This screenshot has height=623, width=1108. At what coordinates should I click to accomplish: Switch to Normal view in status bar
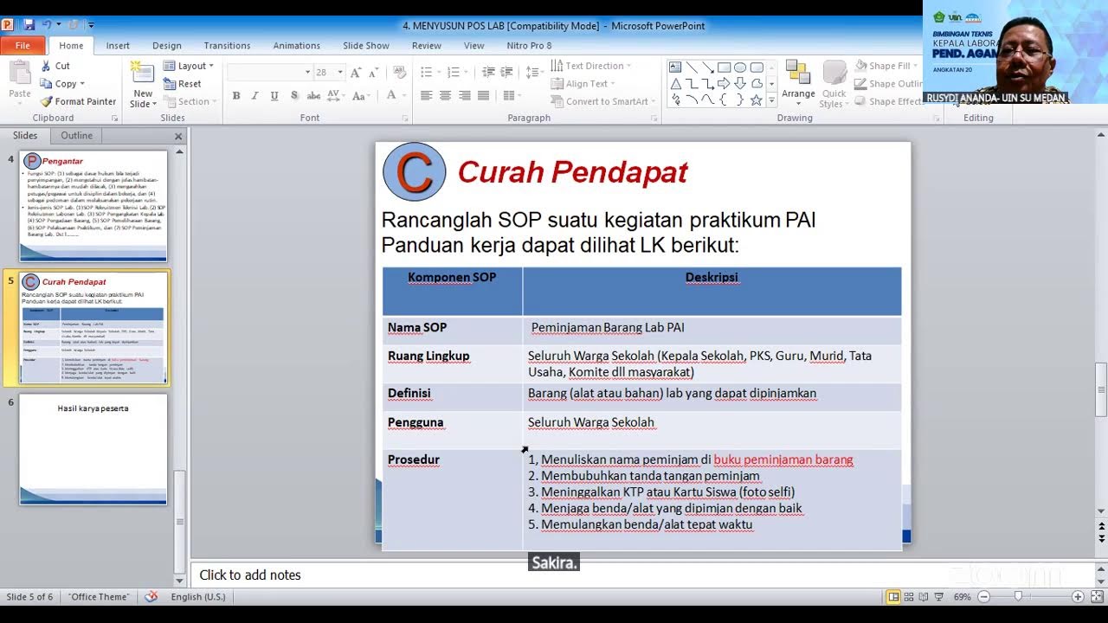[x=893, y=596]
